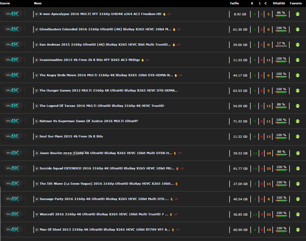306x241 pixels.
Task: Expand Seul Sur Mars 2015 row details
Action: click(36, 137)
